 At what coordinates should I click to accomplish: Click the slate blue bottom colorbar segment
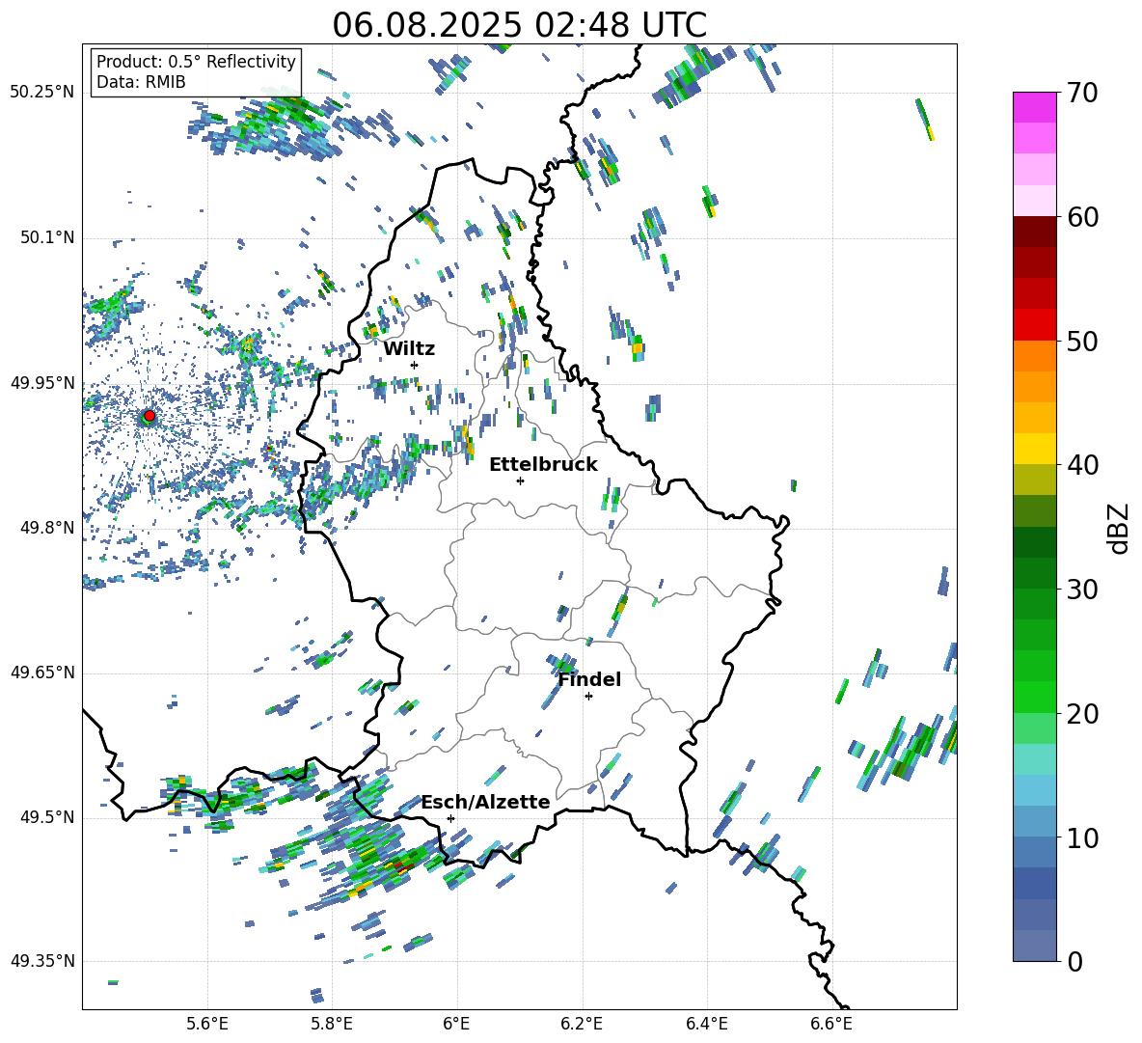(1035, 946)
